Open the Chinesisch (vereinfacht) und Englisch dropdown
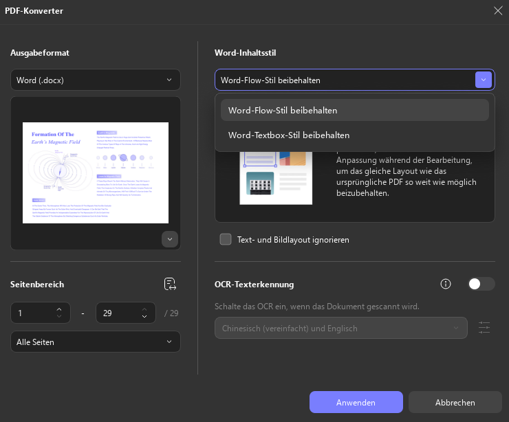 (x=341, y=328)
